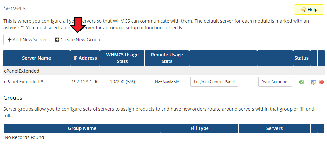Click the Group Name column header
This screenshot has width=327, height=146.
tap(82, 128)
